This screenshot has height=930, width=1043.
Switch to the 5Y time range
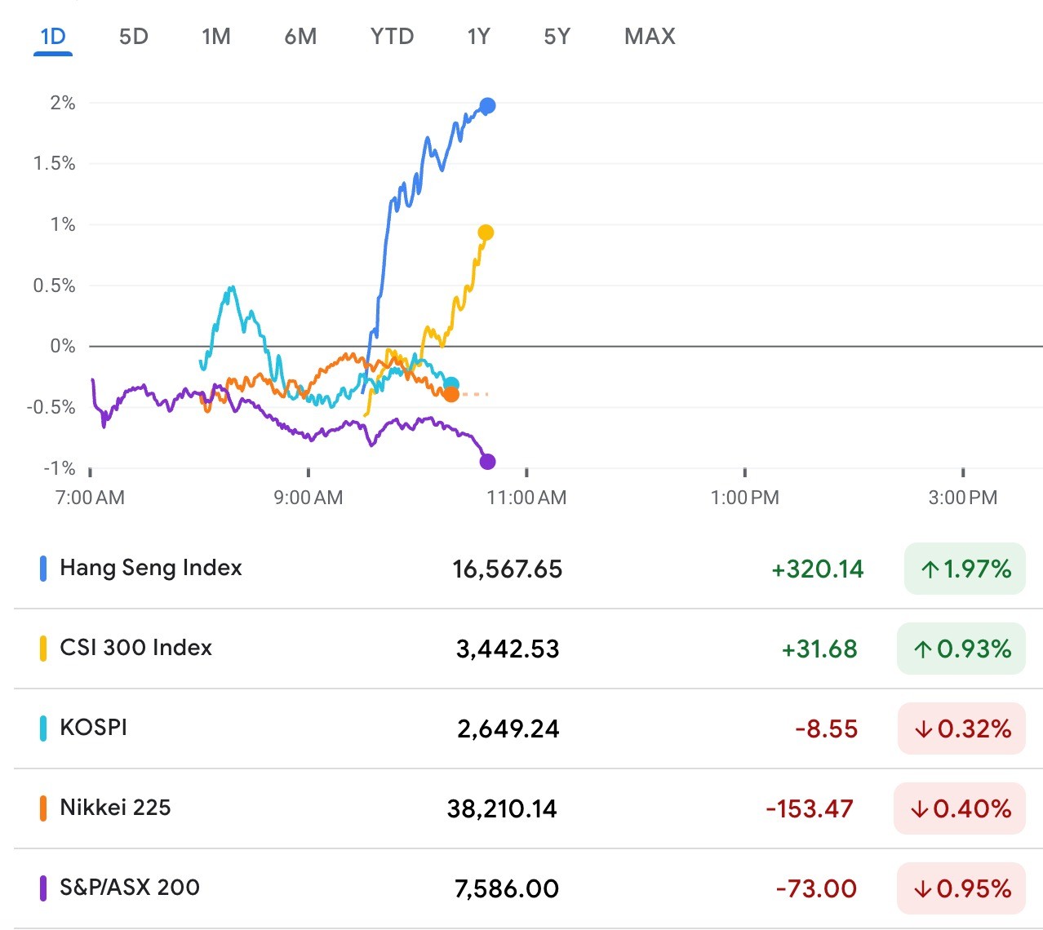point(557,37)
